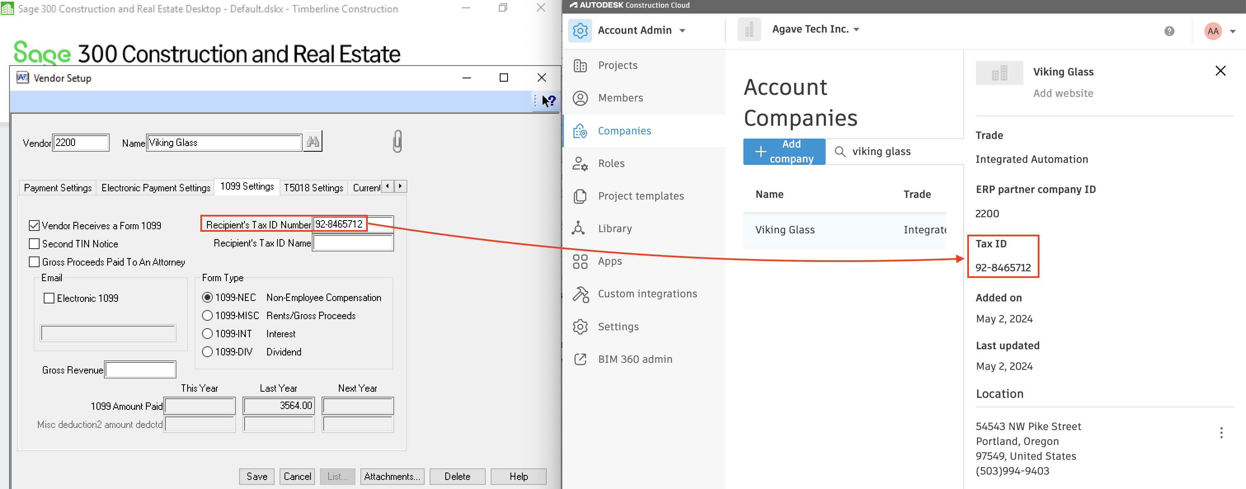Click the vendor Name field

(224, 142)
